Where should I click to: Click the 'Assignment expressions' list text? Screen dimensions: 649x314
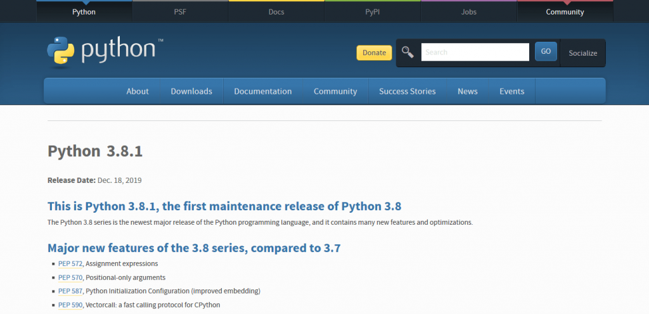point(122,263)
